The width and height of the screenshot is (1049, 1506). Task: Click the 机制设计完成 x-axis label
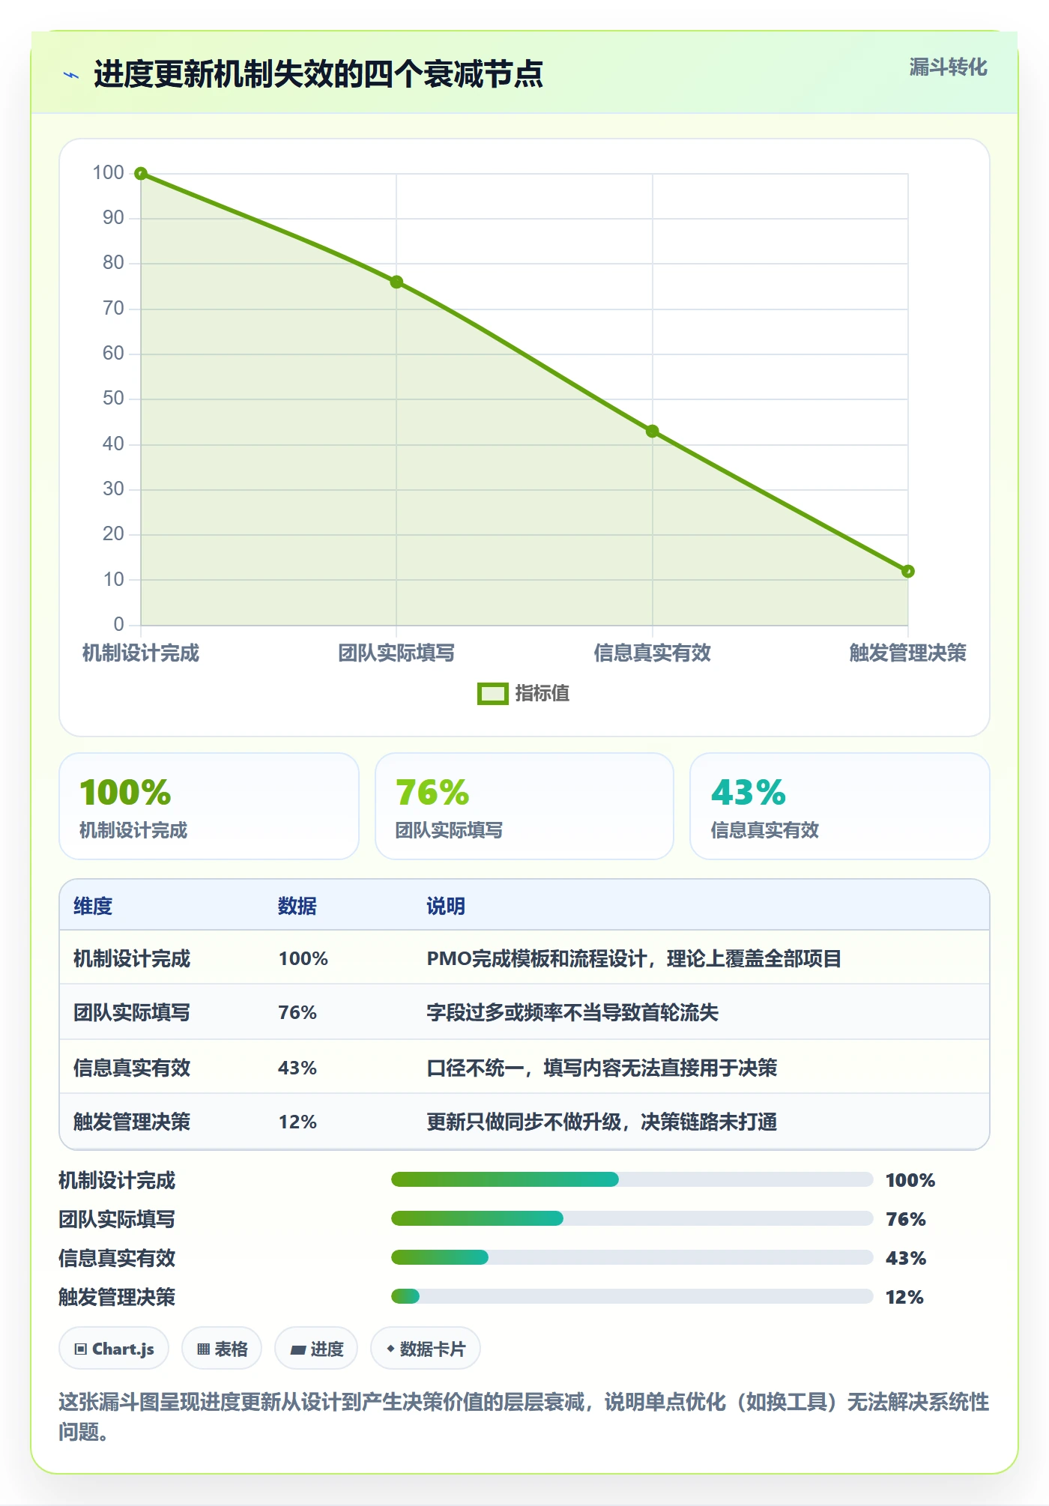pyautogui.click(x=141, y=653)
